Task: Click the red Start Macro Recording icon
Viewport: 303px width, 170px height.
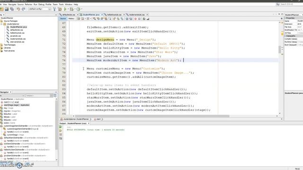Action: pyautogui.click(x=135, y=19)
